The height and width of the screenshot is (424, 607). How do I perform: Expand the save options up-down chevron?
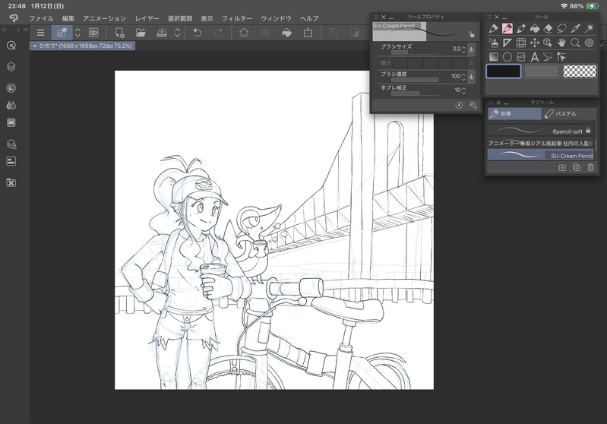coord(177,33)
